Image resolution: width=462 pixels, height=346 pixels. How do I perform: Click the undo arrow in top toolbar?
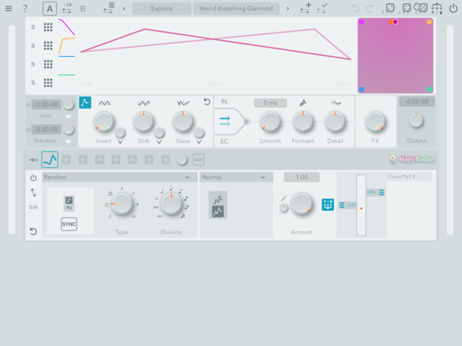tap(356, 8)
